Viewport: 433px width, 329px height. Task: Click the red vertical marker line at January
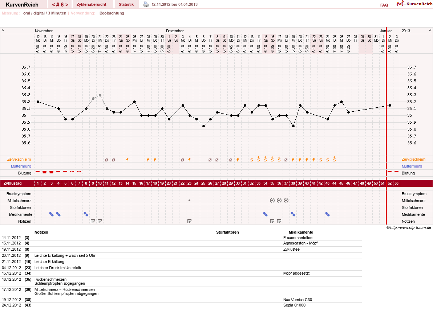pyautogui.click(x=387, y=126)
